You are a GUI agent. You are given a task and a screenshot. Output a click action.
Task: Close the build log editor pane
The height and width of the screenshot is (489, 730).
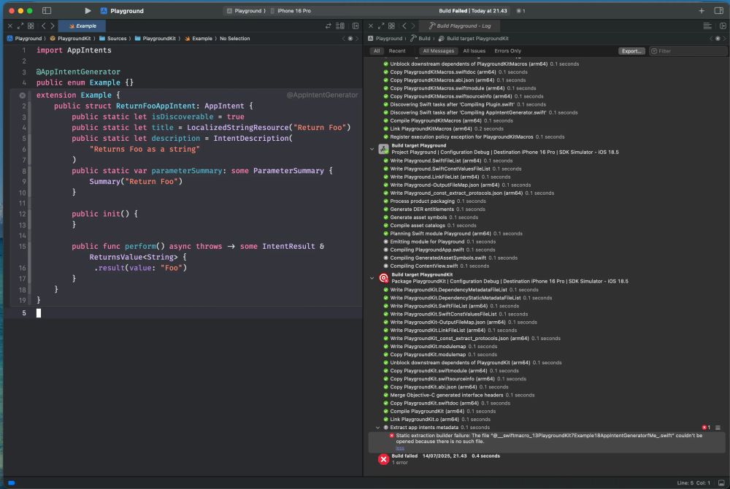(371, 26)
